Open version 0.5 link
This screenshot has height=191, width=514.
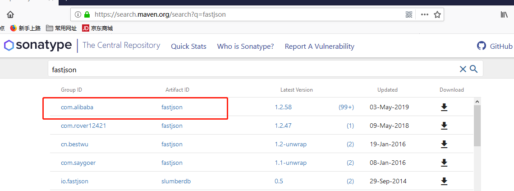279,181
